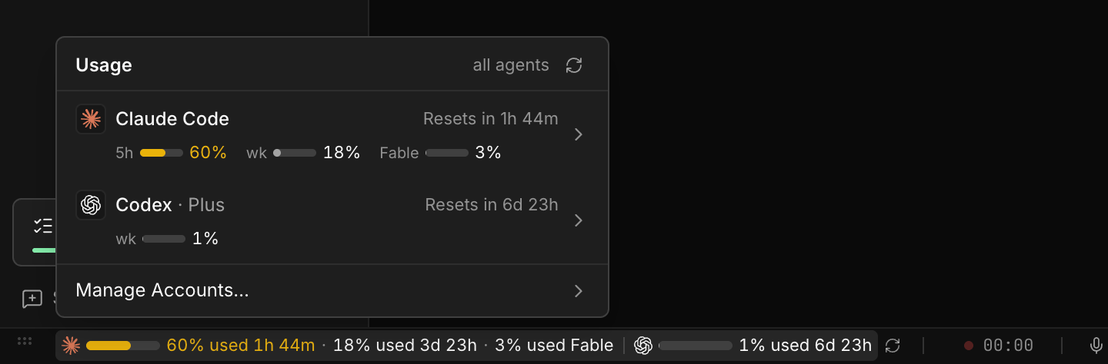This screenshot has width=1108, height=364.
Task: Click the drag handle dots in status bar
Action: pyautogui.click(x=25, y=341)
